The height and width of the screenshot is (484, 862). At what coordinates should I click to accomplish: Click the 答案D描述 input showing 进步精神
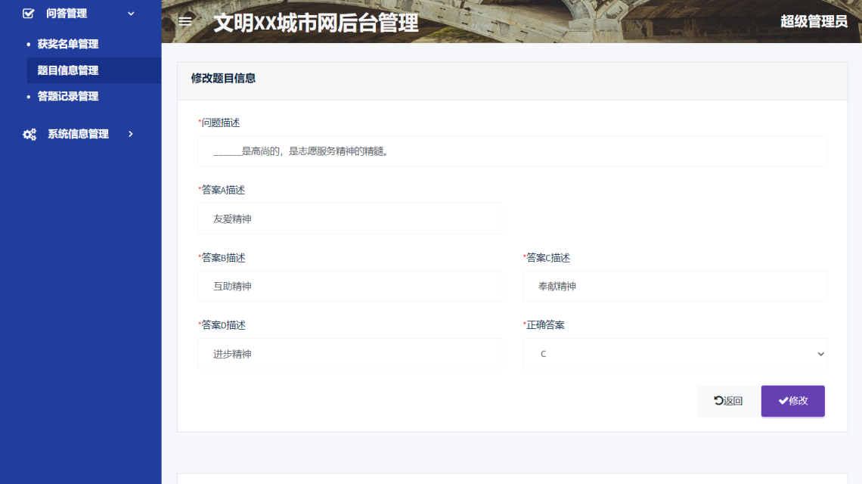point(350,353)
